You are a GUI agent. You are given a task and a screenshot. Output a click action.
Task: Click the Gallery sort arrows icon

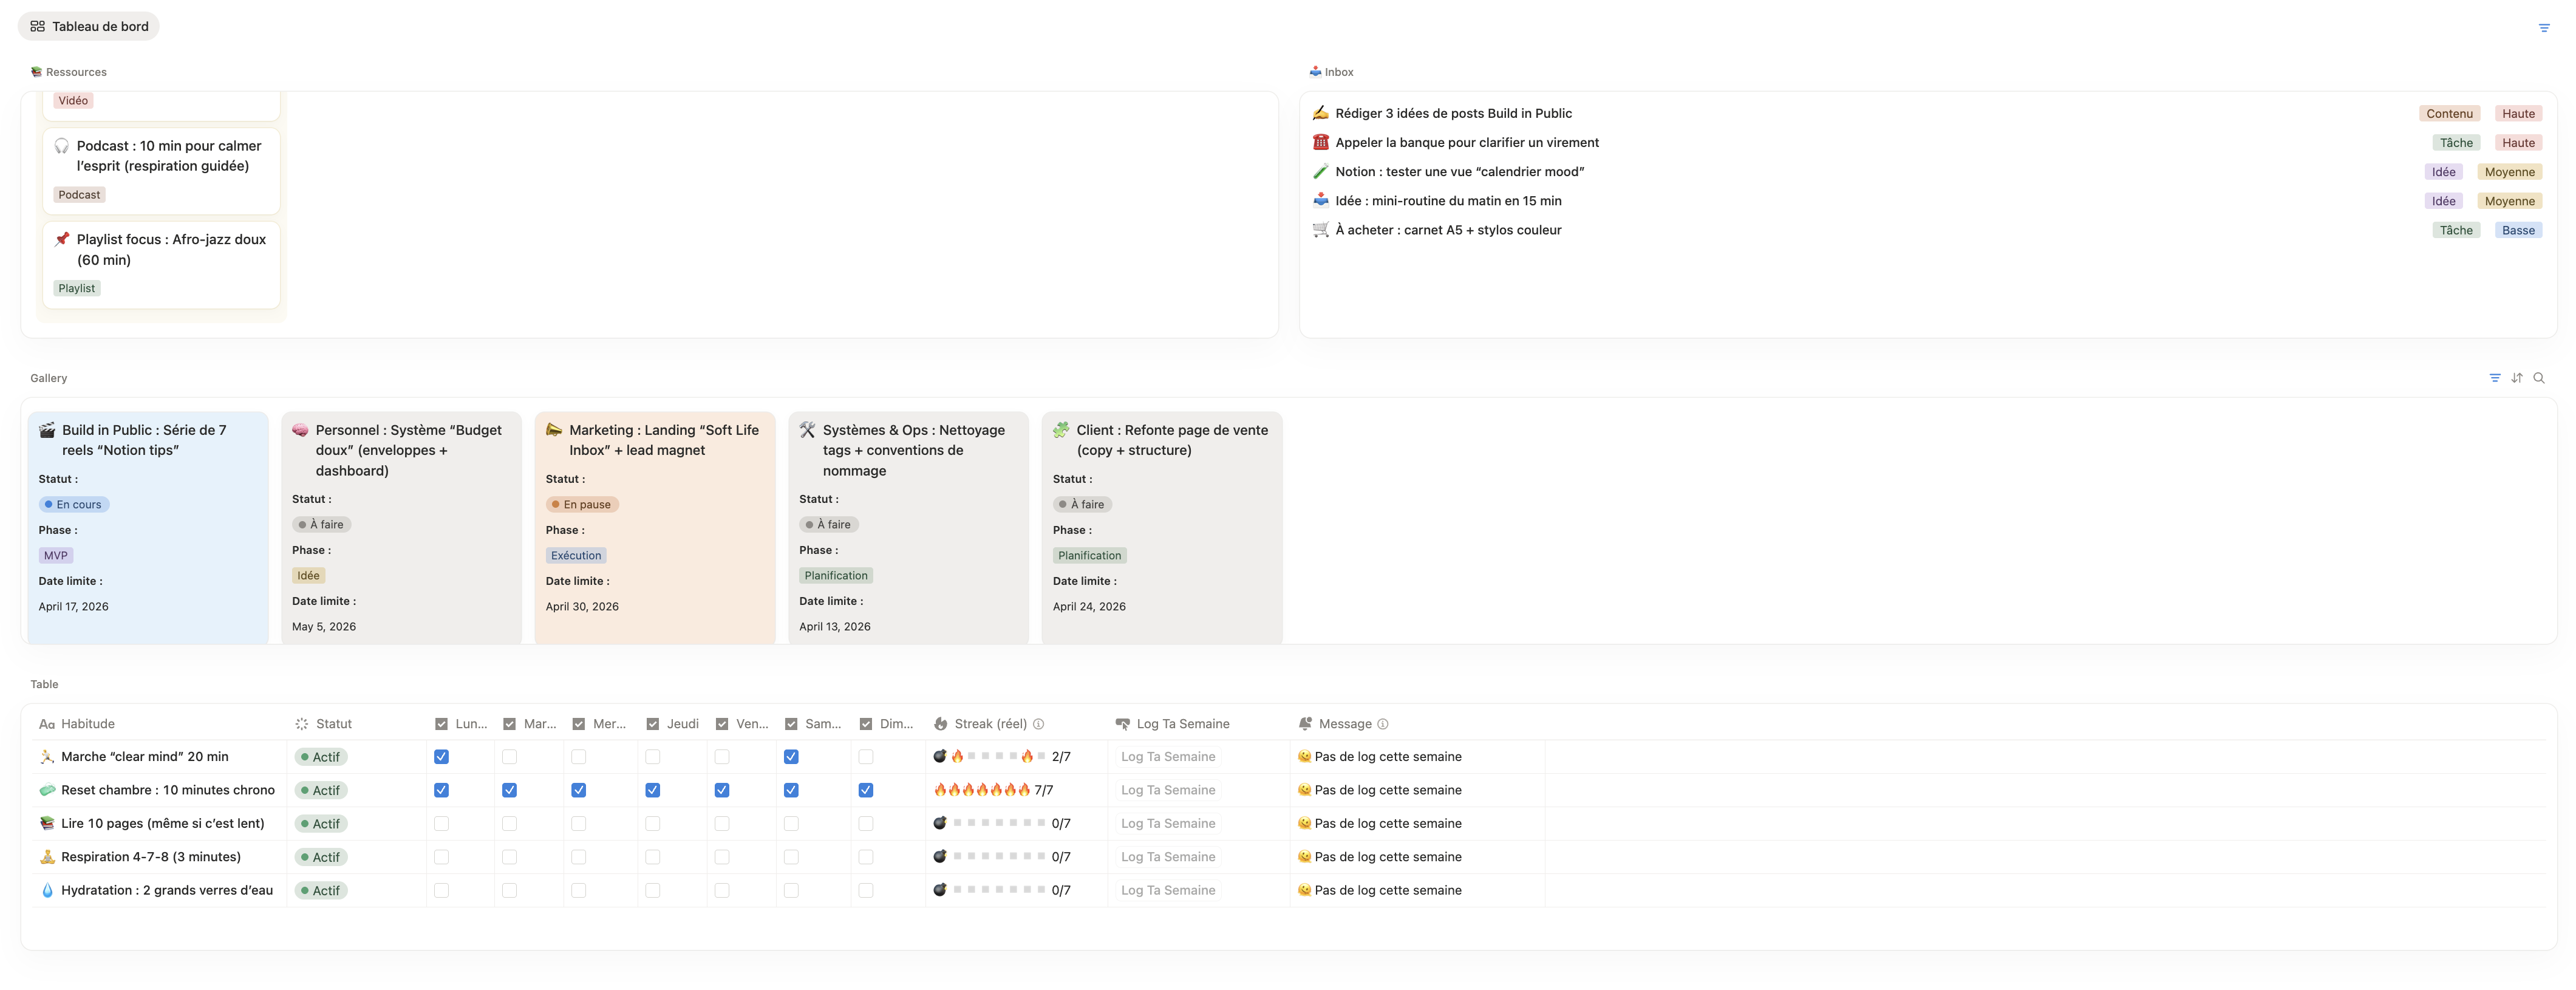(2517, 378)
